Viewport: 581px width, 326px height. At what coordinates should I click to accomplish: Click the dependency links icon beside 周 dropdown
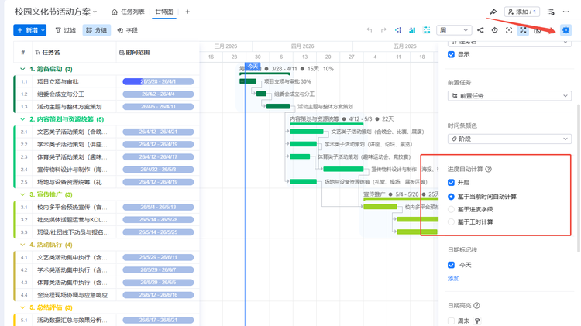tap(480, 30)
